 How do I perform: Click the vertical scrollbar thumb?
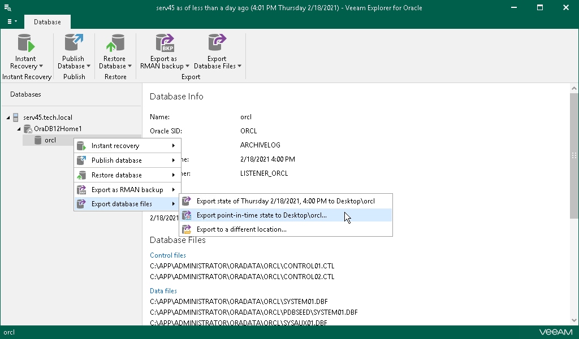pos(574,156)
